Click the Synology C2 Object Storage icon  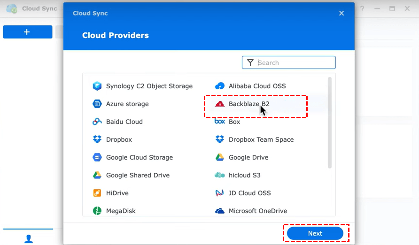pyautogui.click(x=97, y=86)
